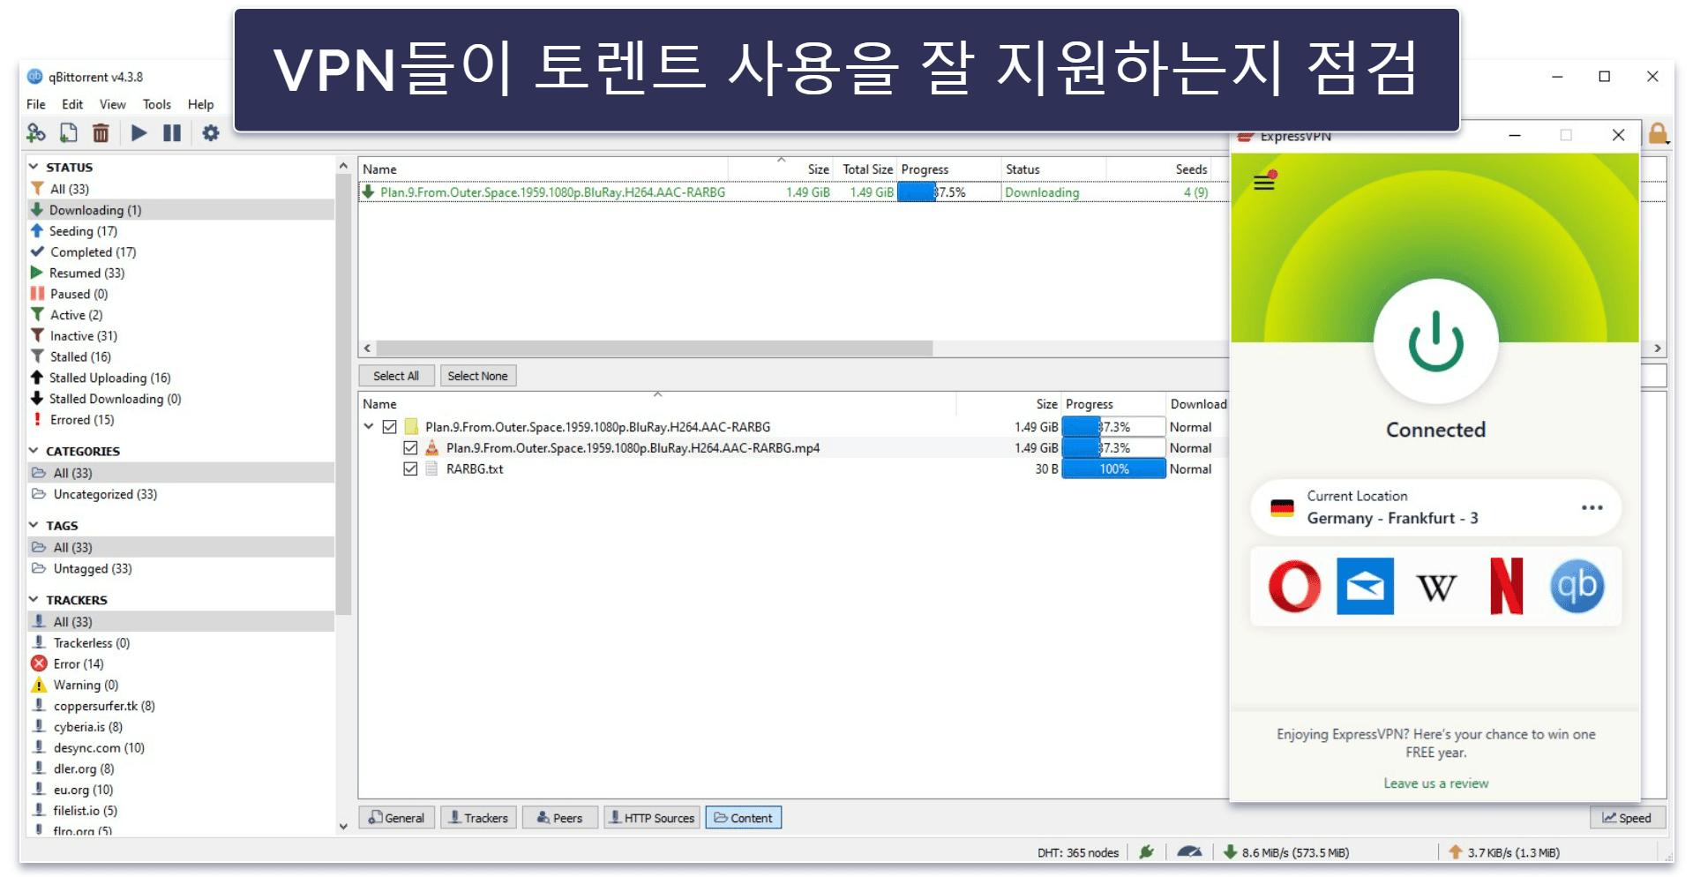
Task: Click Leave us a review link
Action: coord(1435,783)
